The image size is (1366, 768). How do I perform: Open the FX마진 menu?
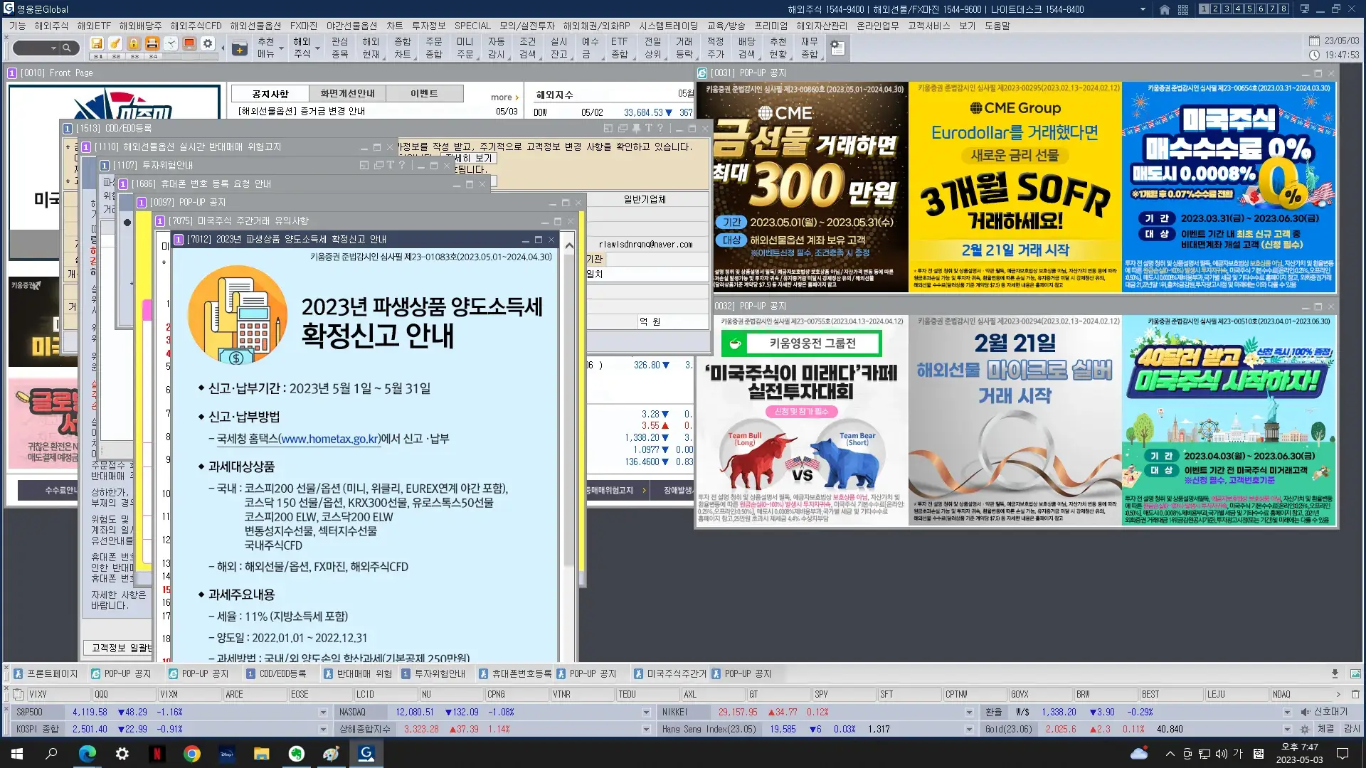click(x=304, y=26)
